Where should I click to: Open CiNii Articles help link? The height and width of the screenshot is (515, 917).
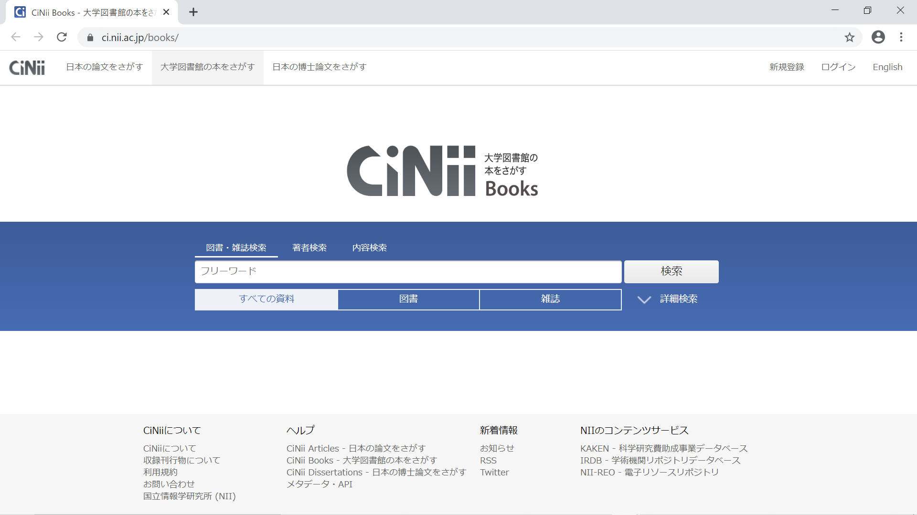[x=356, y=448]
